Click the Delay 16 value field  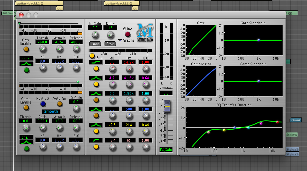pyautogui.click(x=110, y=28)
